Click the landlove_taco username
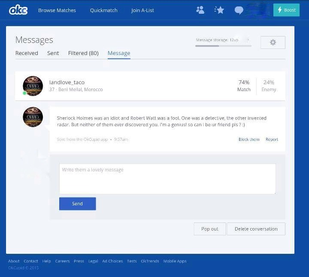The image size is (309, 277). (x=67, y=82)
